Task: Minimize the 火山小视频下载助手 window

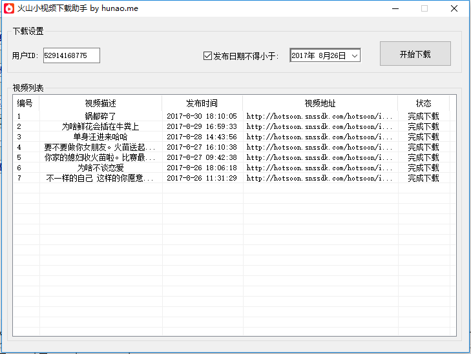Action: pyautogui.click(x=395, y=8)
